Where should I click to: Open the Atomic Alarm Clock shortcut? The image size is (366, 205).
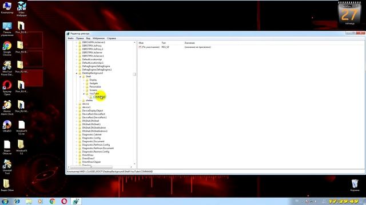7,108
